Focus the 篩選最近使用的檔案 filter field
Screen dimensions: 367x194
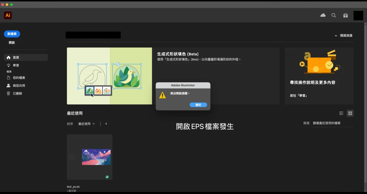pos(333,123)
